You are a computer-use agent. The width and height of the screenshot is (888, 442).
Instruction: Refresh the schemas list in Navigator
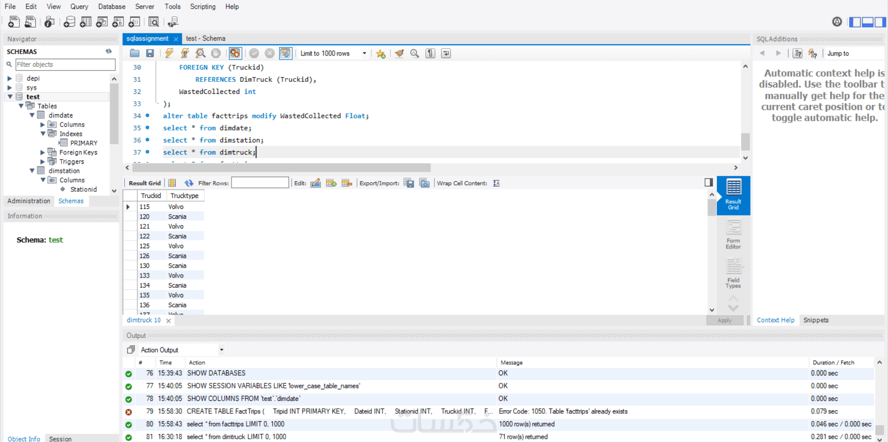pos(109,51)
